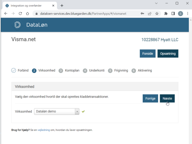
Task: Click the Virksomhed panel header
Action: [95, 87]
